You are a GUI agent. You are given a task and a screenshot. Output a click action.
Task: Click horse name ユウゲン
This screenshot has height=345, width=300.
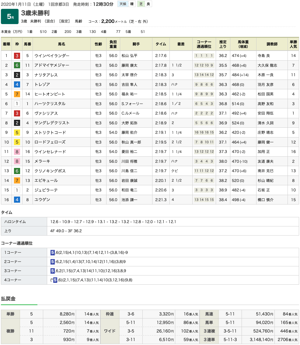[42, 200]
